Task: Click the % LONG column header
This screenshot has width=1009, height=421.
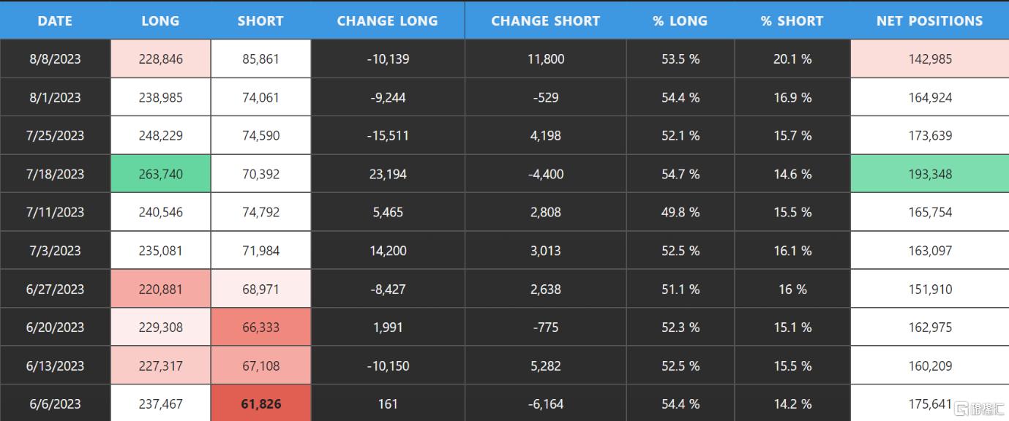Action: [x=680, y=20]
